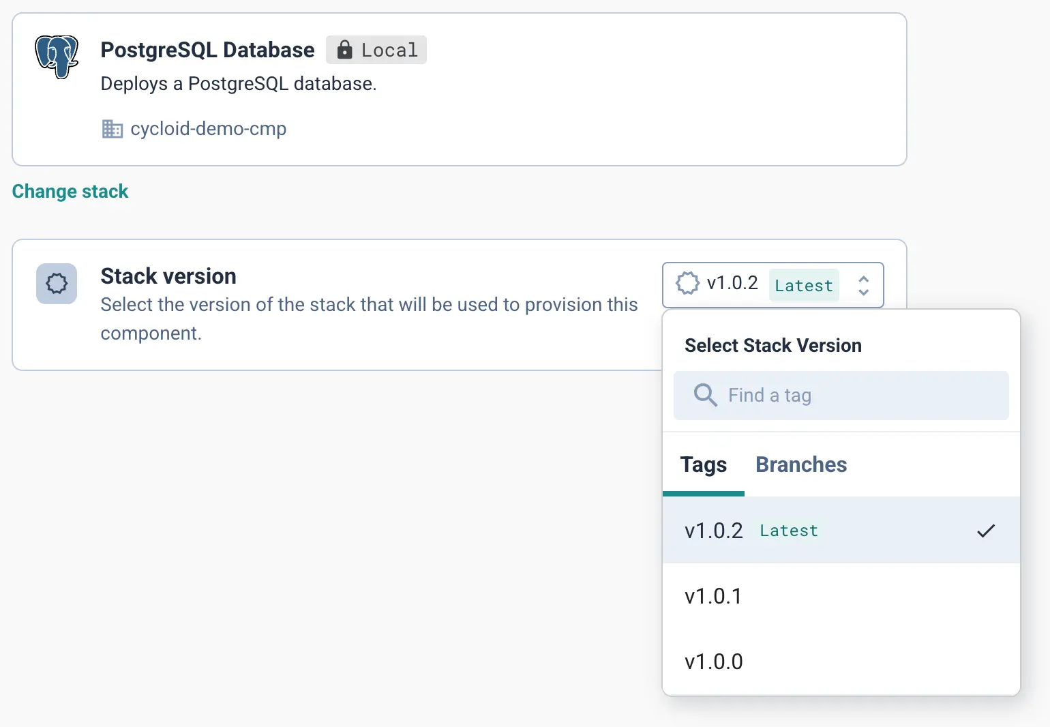Choose version v1.0.1 from the list
The width and height of the screenshot is (1050, 727).
[713, 597]
